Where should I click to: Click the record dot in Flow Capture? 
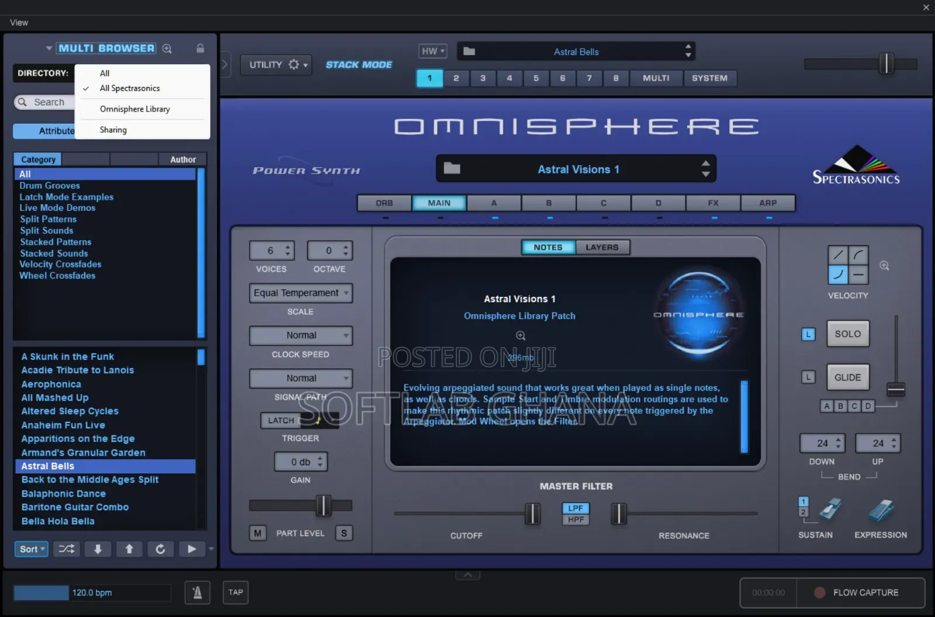tap(820, 592)
